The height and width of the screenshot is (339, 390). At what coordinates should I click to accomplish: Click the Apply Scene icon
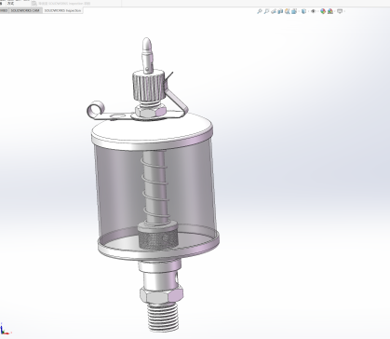coord(330,11)
